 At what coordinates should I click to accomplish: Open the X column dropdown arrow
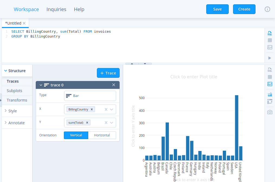[x=112, y=109]
